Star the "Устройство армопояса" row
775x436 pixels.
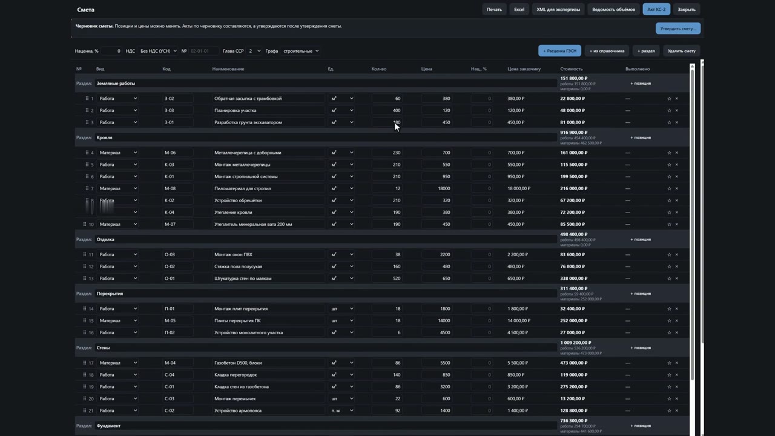tap(669, 411)
